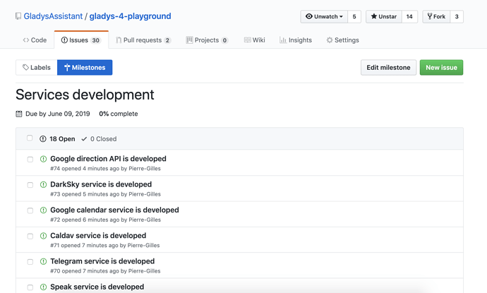
Task: Click the repository book icon beside GladysAssistant
Action: [18, 16]
